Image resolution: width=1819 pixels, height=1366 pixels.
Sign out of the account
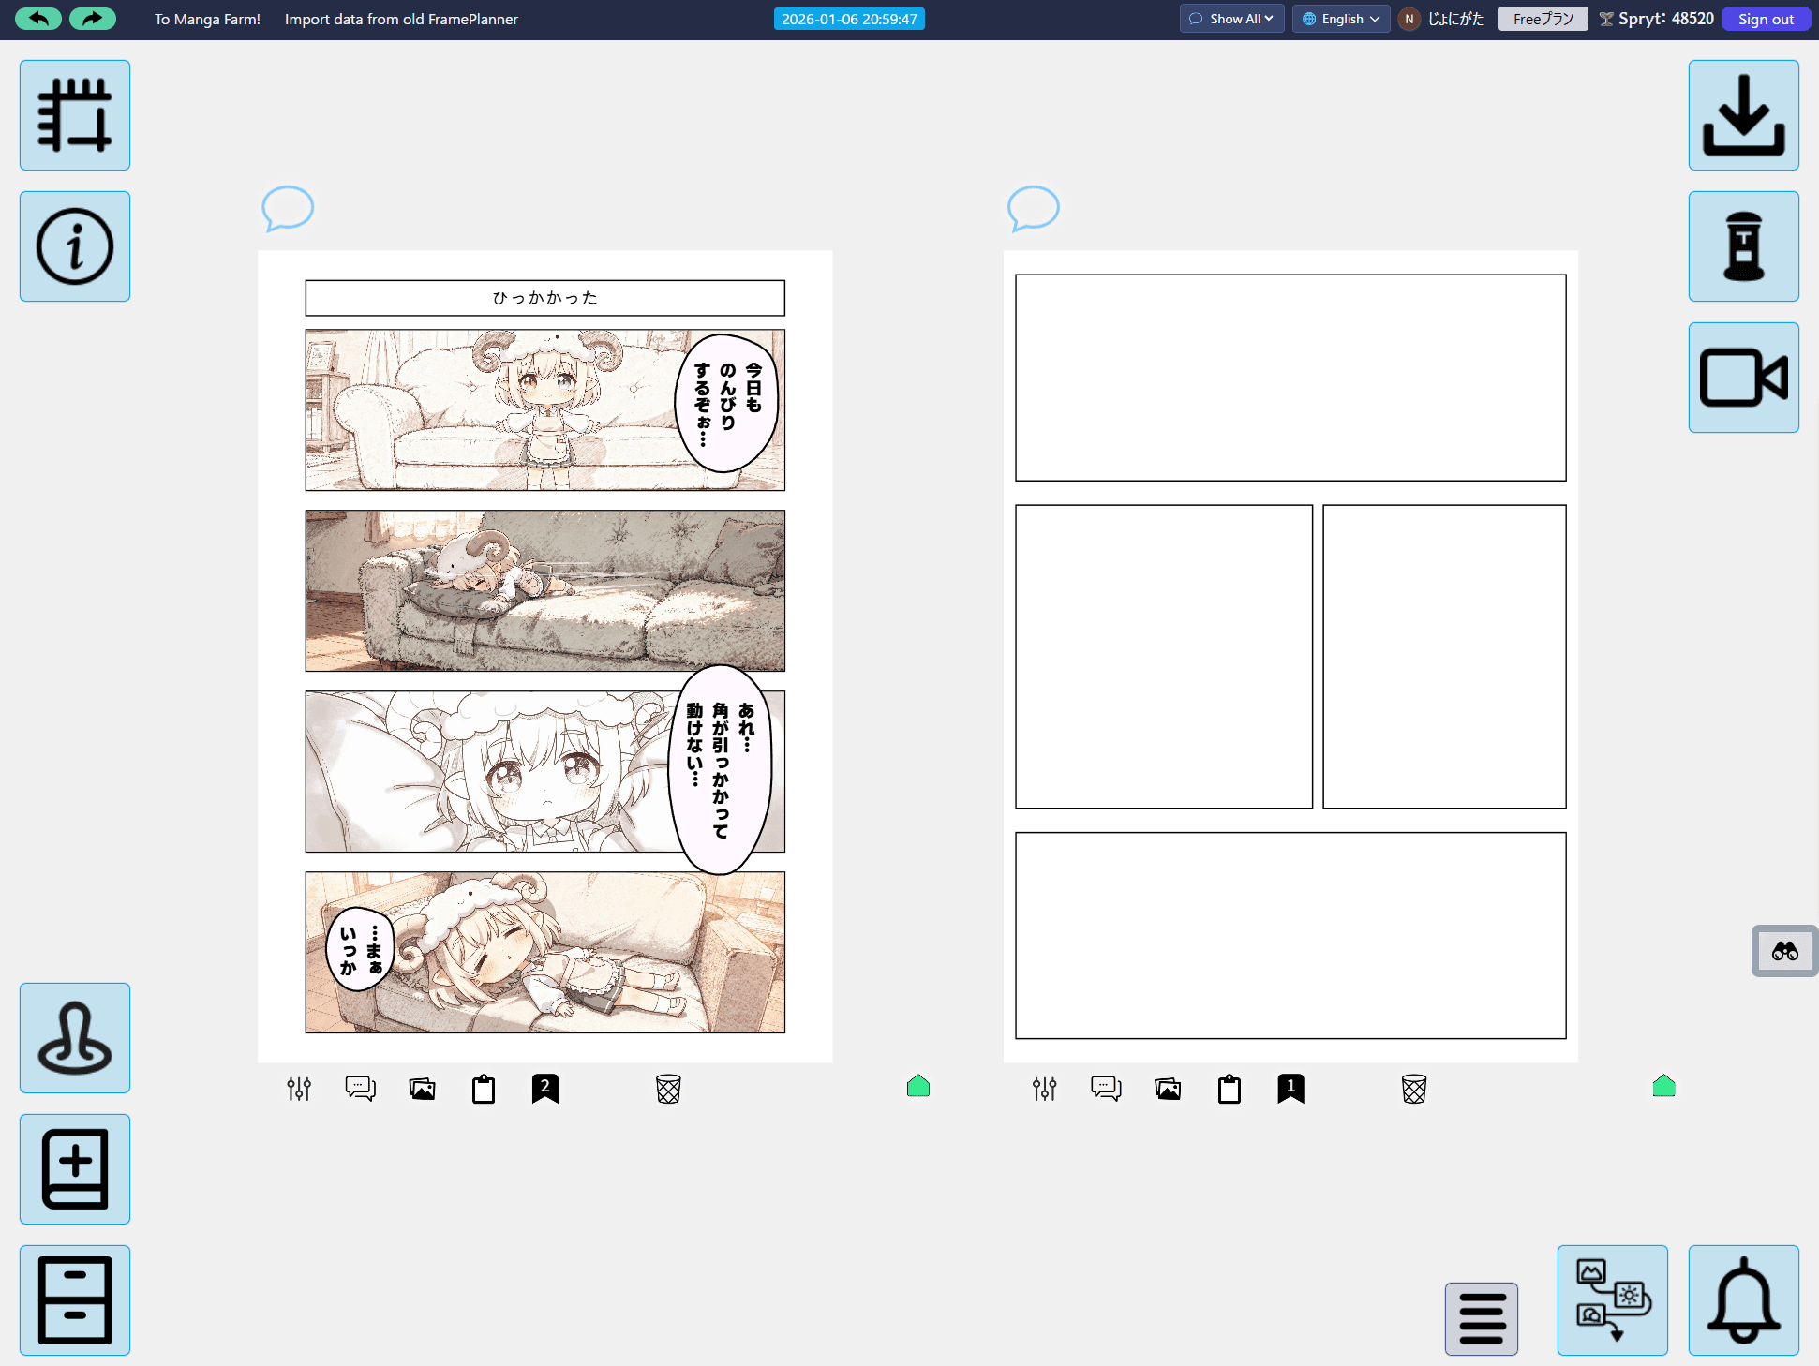click(x=1766, y=19)
